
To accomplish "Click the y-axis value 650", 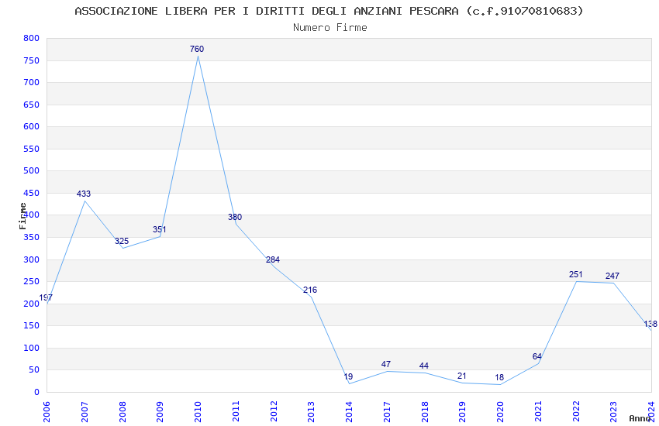I will point(32,105).
